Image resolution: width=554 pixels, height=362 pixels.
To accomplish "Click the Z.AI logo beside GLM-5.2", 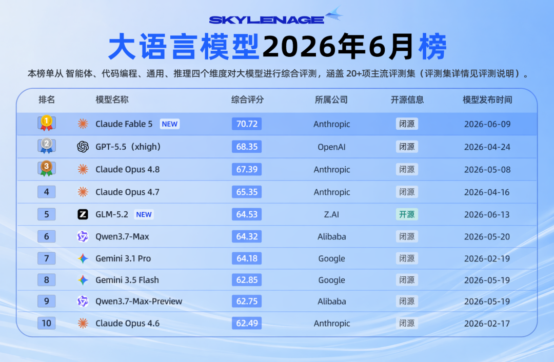I will (83, 214).
